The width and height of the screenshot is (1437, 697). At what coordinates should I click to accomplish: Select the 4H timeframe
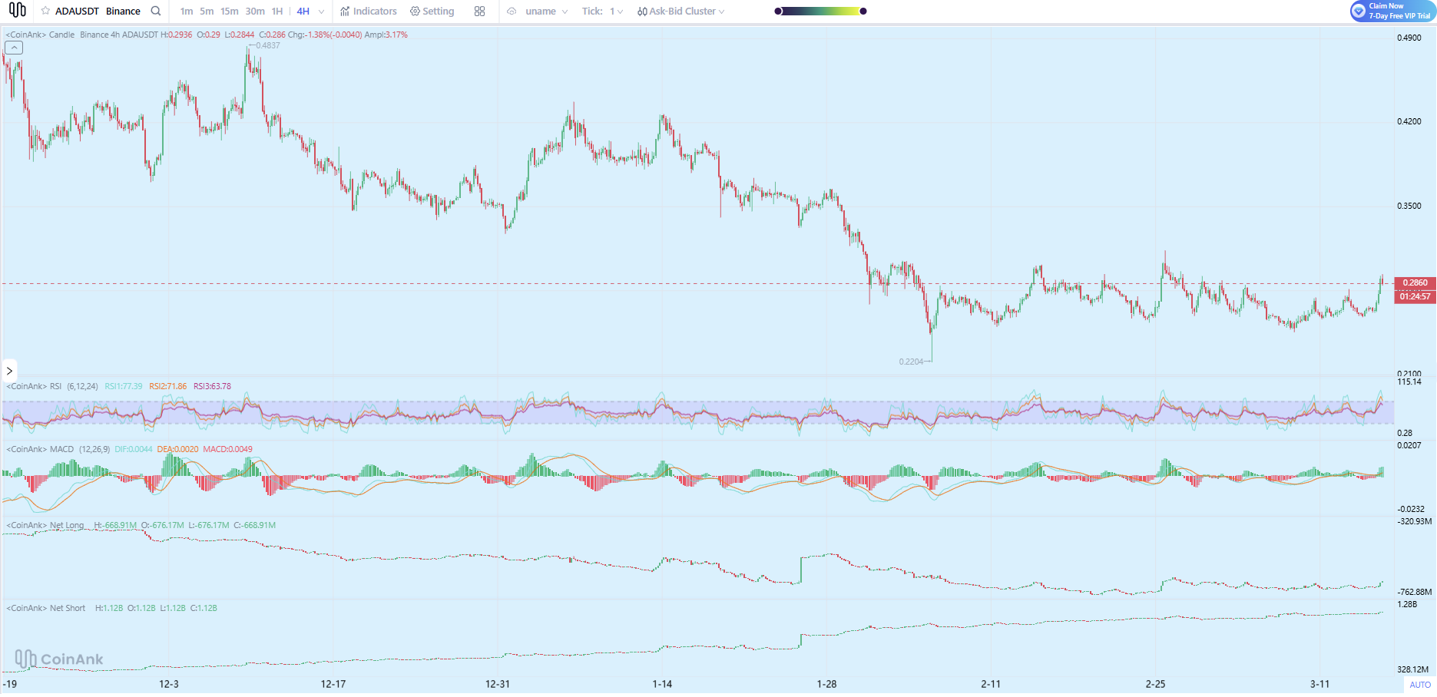(x=303, y=12)
